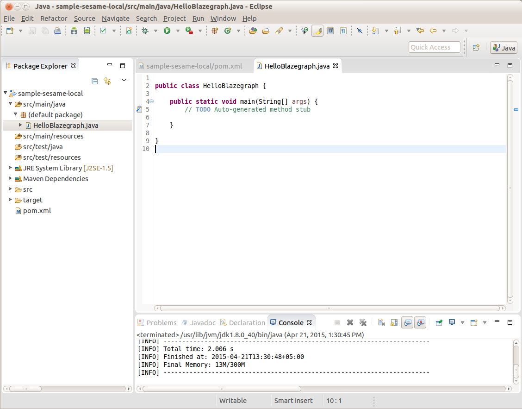Toggle Link with Editor in Package Explorer
The image size is (522, 409).
pyautogui.click(x=107, y=81)
